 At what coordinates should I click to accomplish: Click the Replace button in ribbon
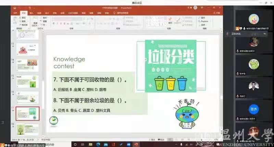(x=203, y=21)
